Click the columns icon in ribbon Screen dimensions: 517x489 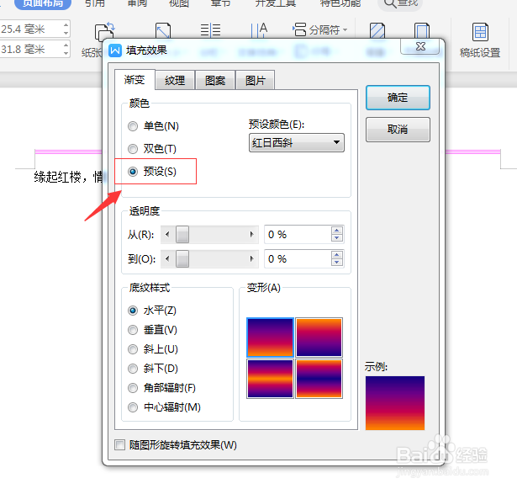click(x=210, y=30)
